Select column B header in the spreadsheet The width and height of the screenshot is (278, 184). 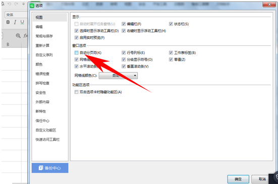8,44
